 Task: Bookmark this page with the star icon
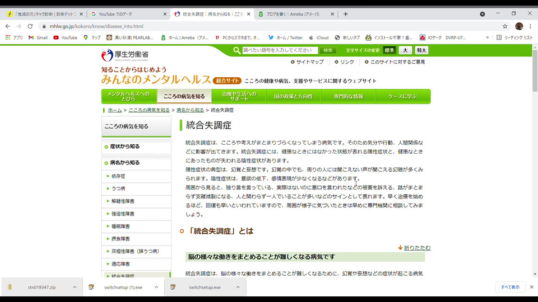[x=505, y=26]
